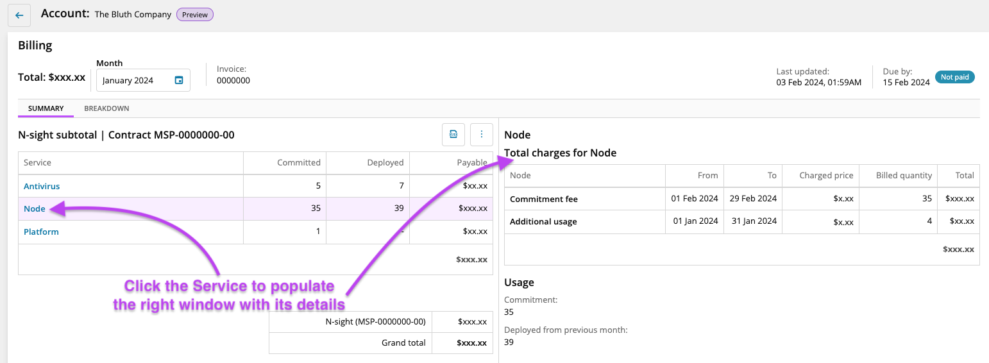Click the Service column header
989x363 pixels.
point(37,163)
